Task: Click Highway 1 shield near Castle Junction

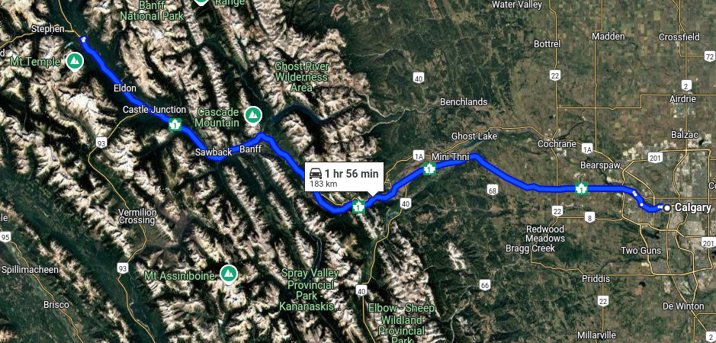Action: (175, 124)
